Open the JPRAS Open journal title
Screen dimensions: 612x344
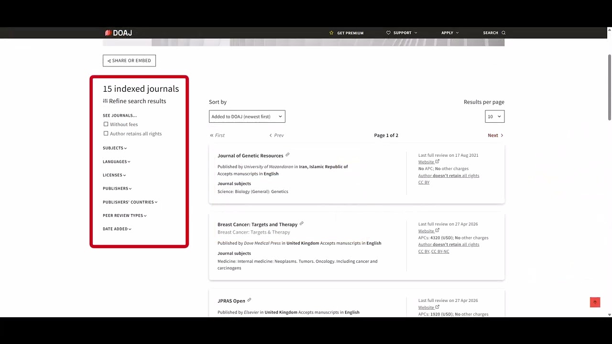pyautogui.click(x=231, y=301)
